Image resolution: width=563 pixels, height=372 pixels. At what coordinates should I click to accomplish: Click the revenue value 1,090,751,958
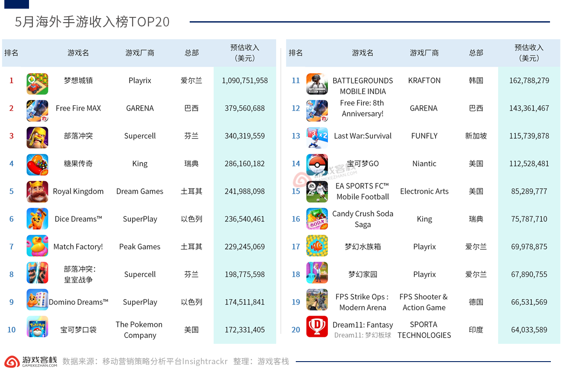[x=245, y=81]
